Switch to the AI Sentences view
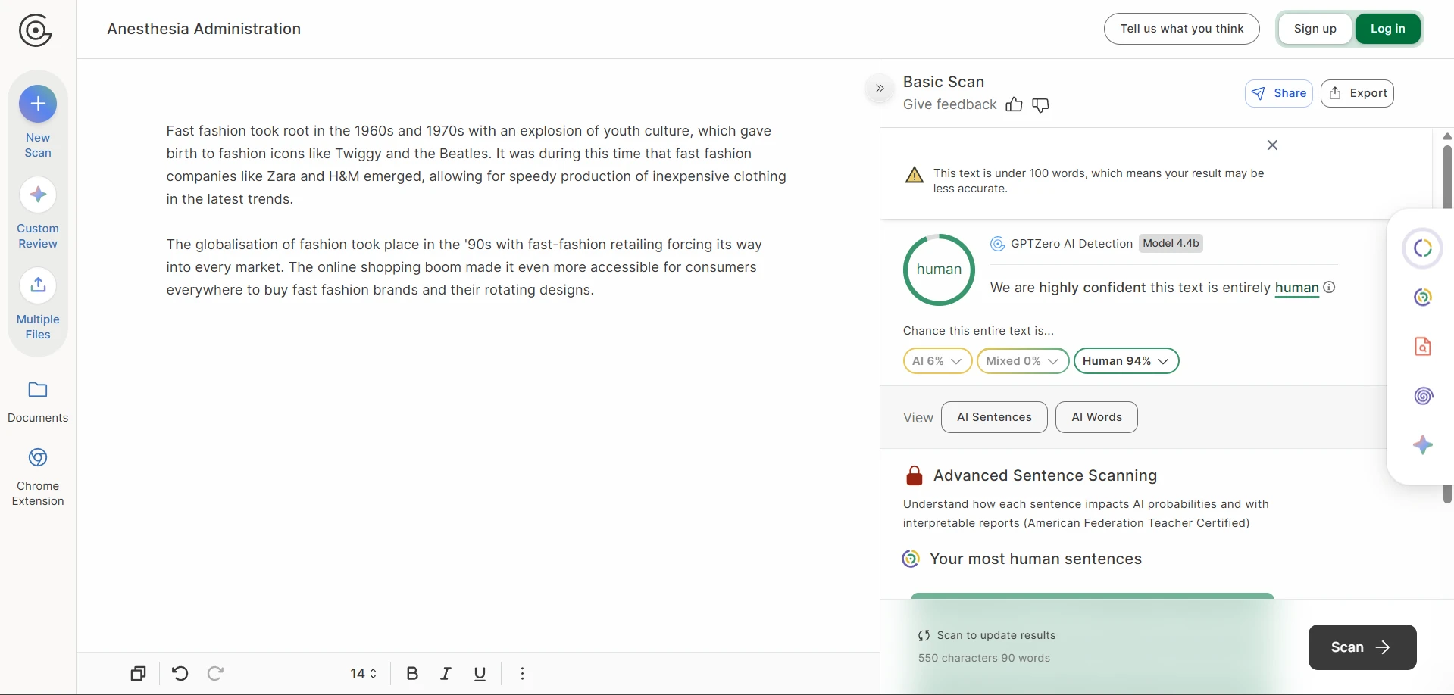Image resolution: width=1454 pixels, height=695 pixels. [993, 416]
